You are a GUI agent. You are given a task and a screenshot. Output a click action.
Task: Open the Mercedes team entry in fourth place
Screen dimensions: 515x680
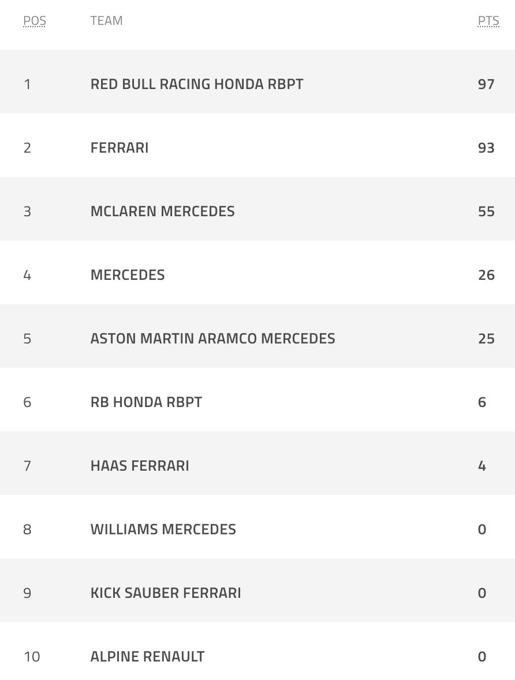pyautogui.click(x=128, y=275)
